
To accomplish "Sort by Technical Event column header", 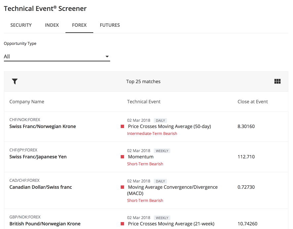I will (144, 102).
